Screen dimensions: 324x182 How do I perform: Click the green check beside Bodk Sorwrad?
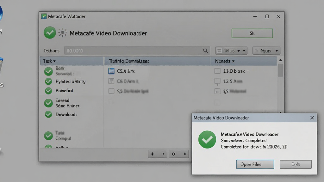coord(48,71)
